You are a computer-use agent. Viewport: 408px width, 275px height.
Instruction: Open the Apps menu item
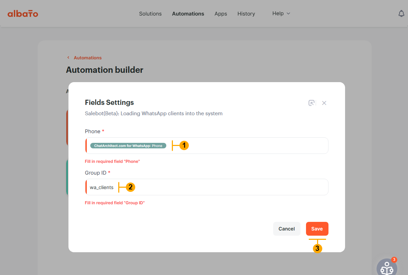(x=221, y=14)
